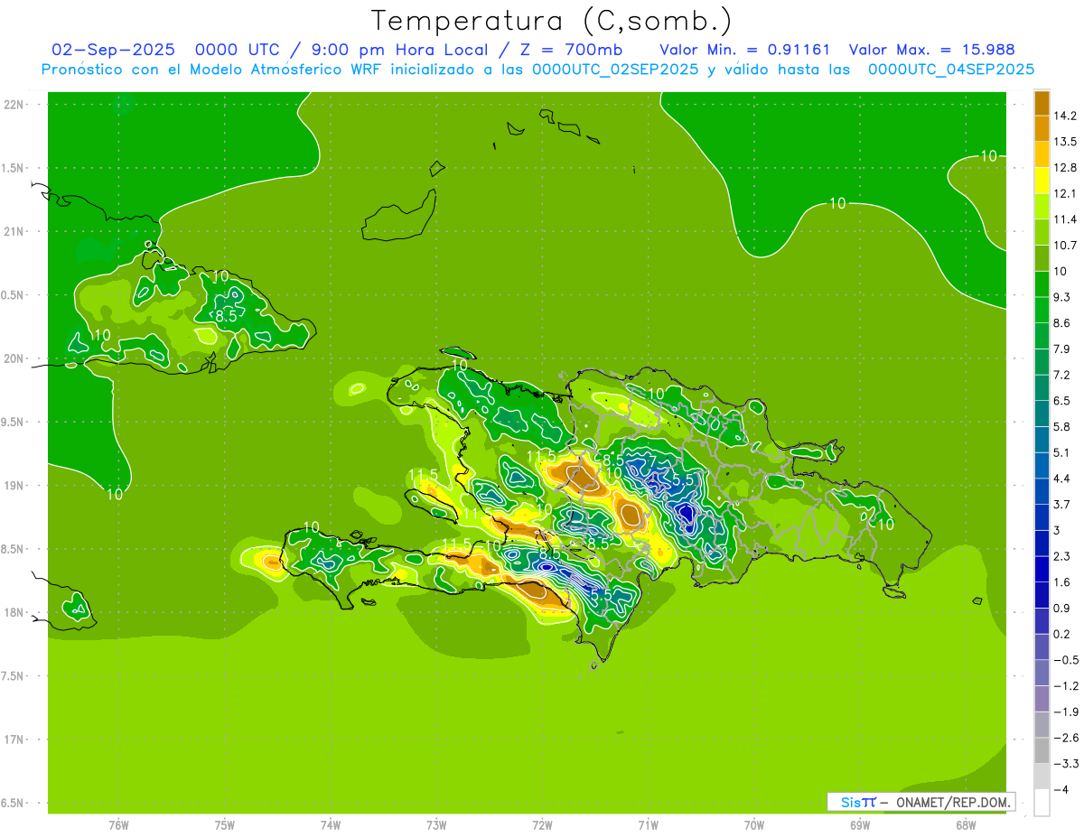Click the 74W longitude axis label
The image size is (1084, 837).
(331, 825)
